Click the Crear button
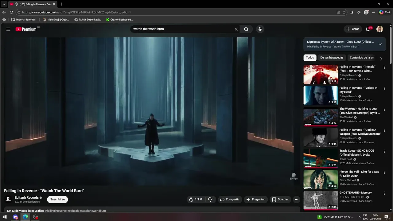 click(352, 29)
